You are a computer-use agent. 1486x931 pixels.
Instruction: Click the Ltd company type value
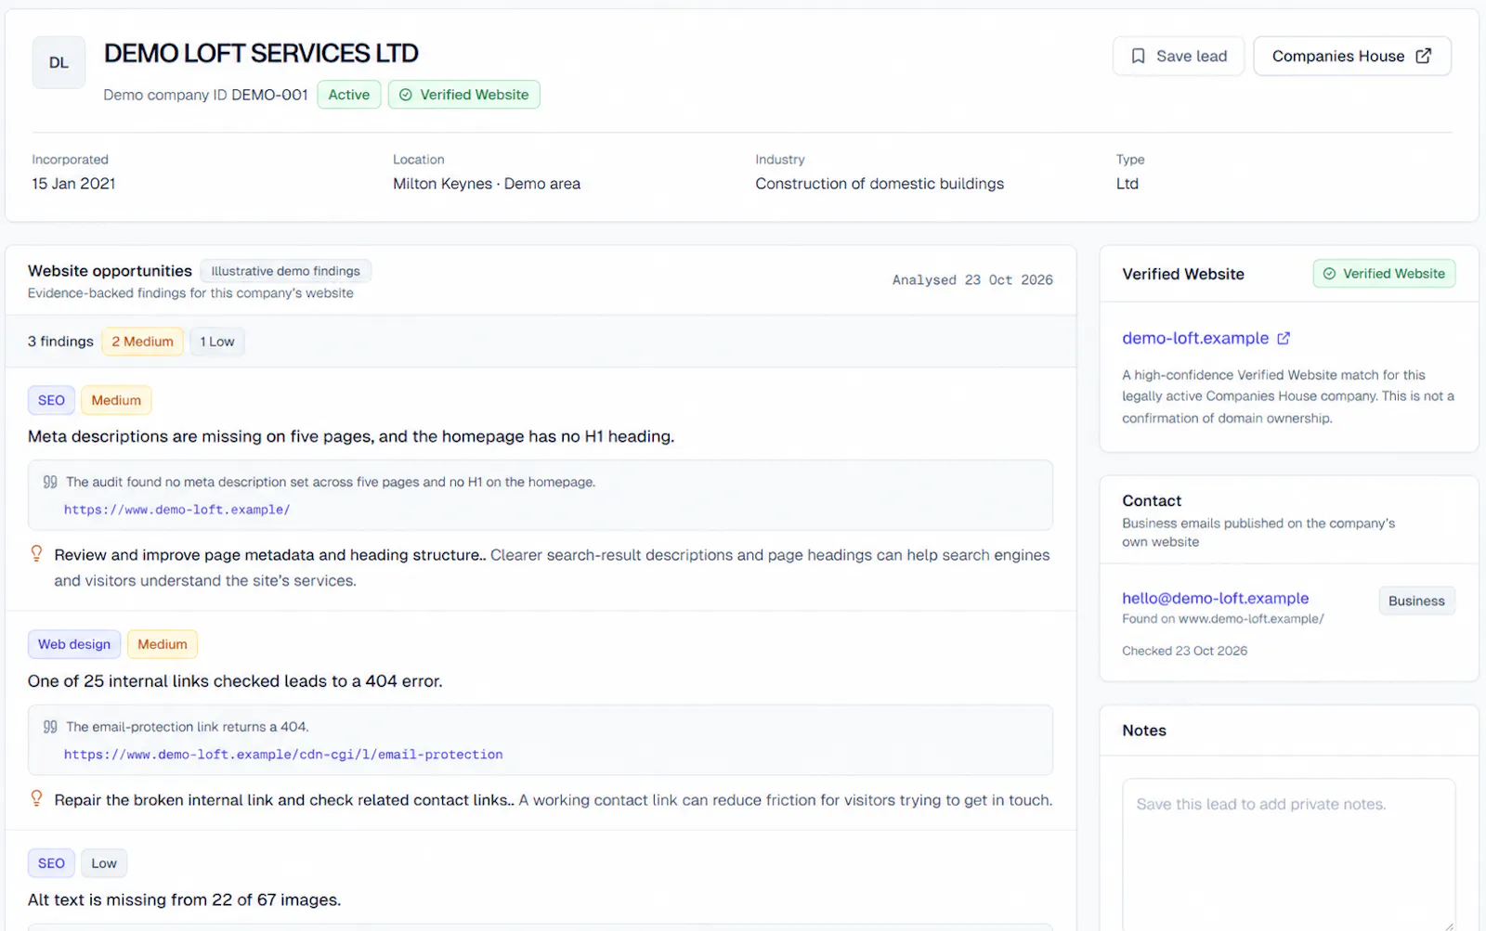pyautogui.click(x=1128, y=184)
